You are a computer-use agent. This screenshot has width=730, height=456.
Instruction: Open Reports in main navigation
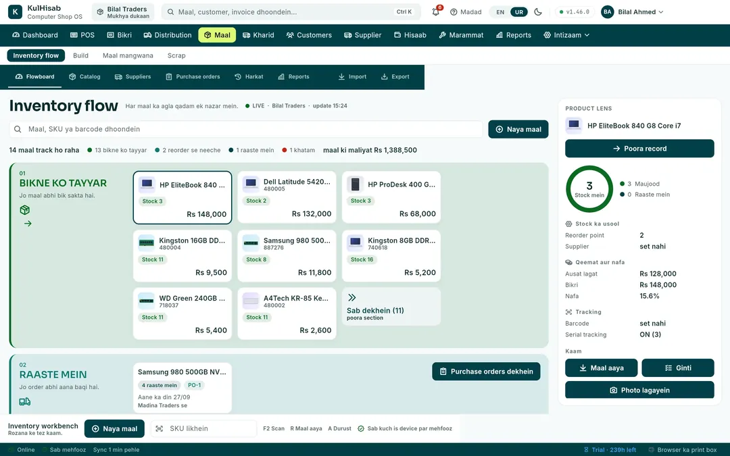tap(514, 35)
